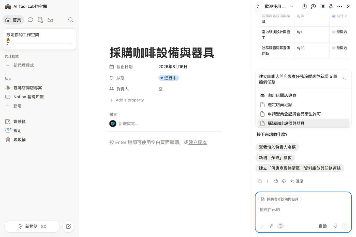This screenshot has width=356, height=237.
Task: Click the 建立範本 link
Action: (x=198, y=142)
